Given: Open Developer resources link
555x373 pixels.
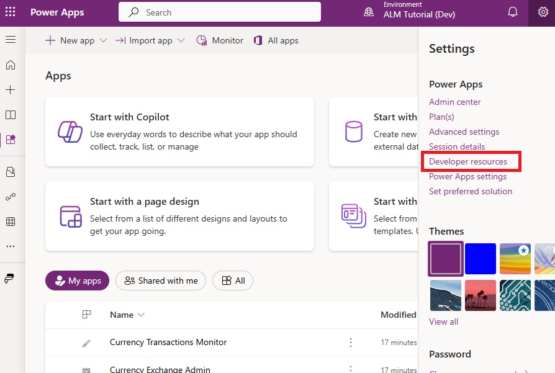Looking at the screenshot, I should click(468, 162).
